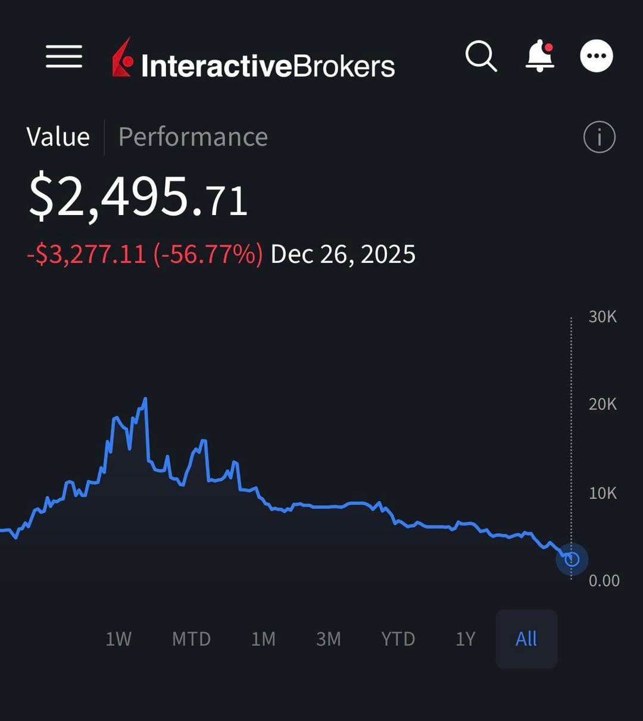Select the 1W time range
Image resolution: width=643 pixels, height=721 pixels.
tap(118, 639)
